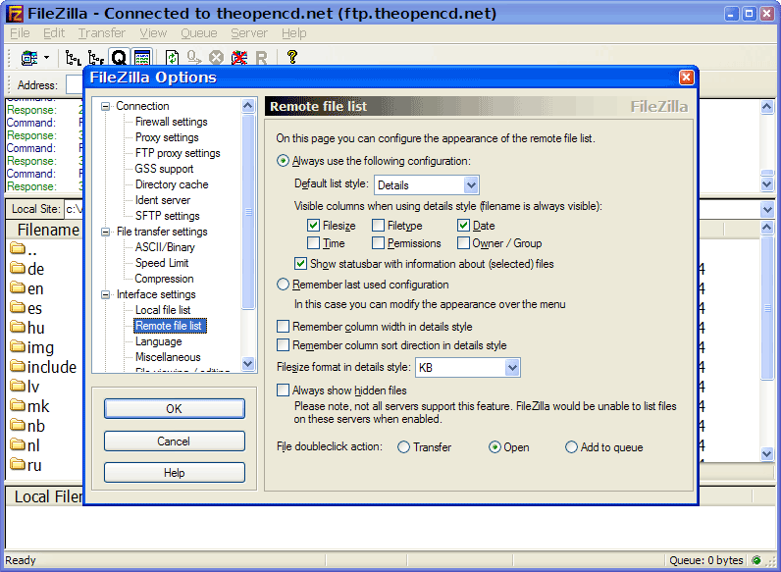Open the Queue menu

[x=199, y=33]
